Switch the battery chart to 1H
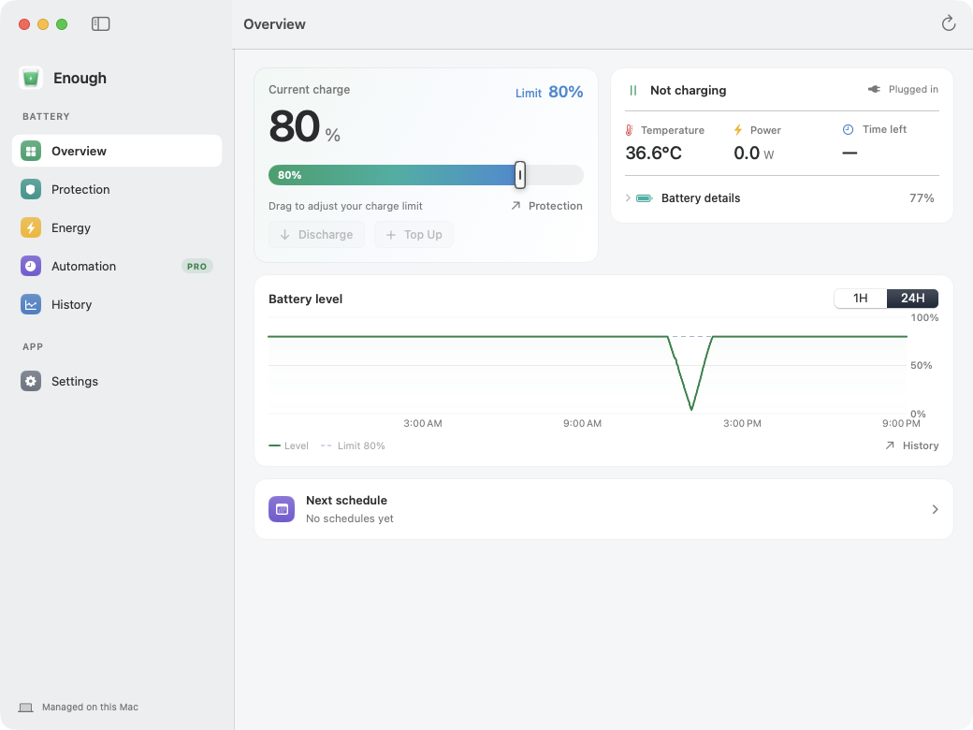The width and height of the screenshot is (973, 730). pyautogui.click(x=860, y=299)
